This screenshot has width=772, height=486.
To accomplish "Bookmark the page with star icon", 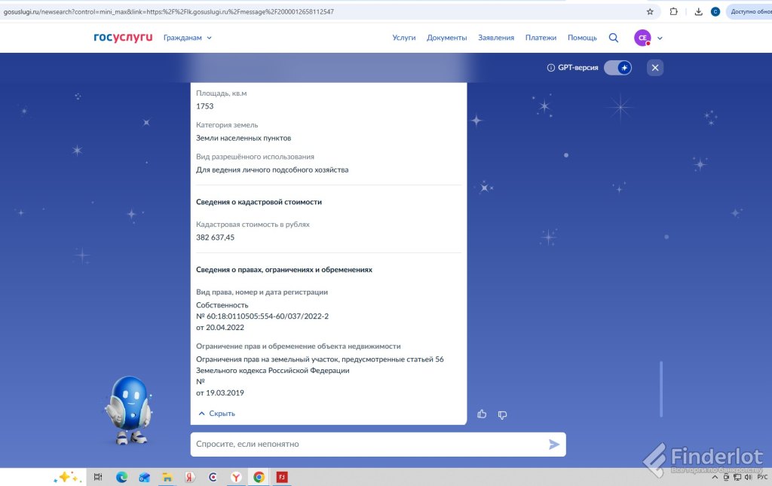I will coord(650,12).
